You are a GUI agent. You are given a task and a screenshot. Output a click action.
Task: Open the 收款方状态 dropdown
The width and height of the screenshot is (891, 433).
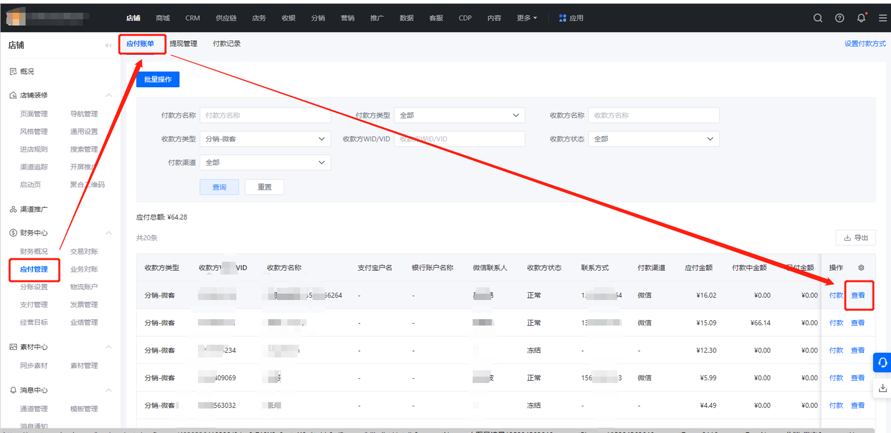(x=654, y=139)
